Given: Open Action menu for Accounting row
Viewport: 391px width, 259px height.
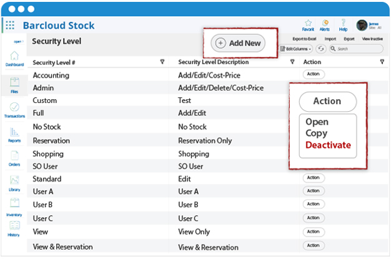Looking at the screenshot, I should click(x=314, y=74).
